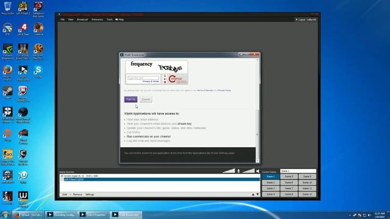
Task: Open the Recording Locally taskbar window
Action: [x=61, y=215]
